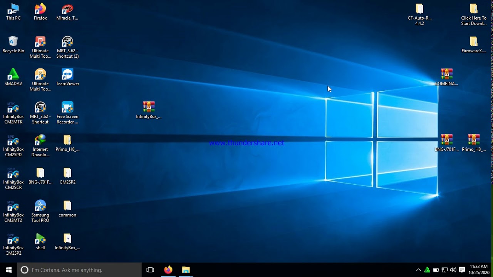Screen dimensions: 493x277
Task: Select the yellow Ultimate Multi Tool shortcut
Action: [40, 80]
